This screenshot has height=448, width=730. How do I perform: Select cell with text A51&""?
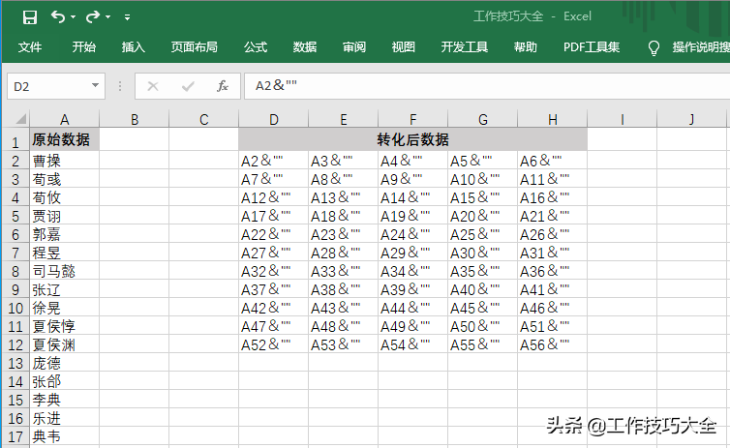click(x=552, y=326)
